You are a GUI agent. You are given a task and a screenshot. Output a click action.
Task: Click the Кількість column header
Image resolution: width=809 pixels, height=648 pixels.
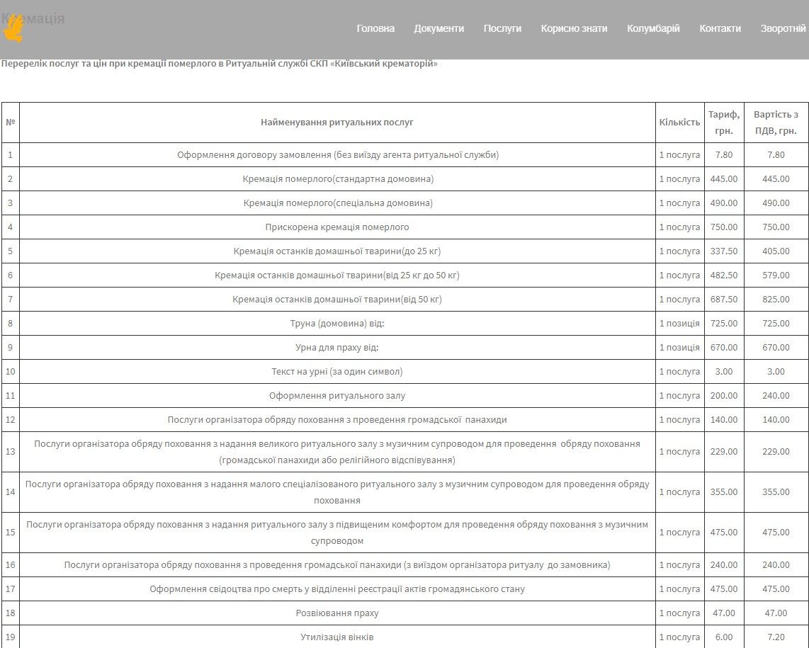point(679,123)
